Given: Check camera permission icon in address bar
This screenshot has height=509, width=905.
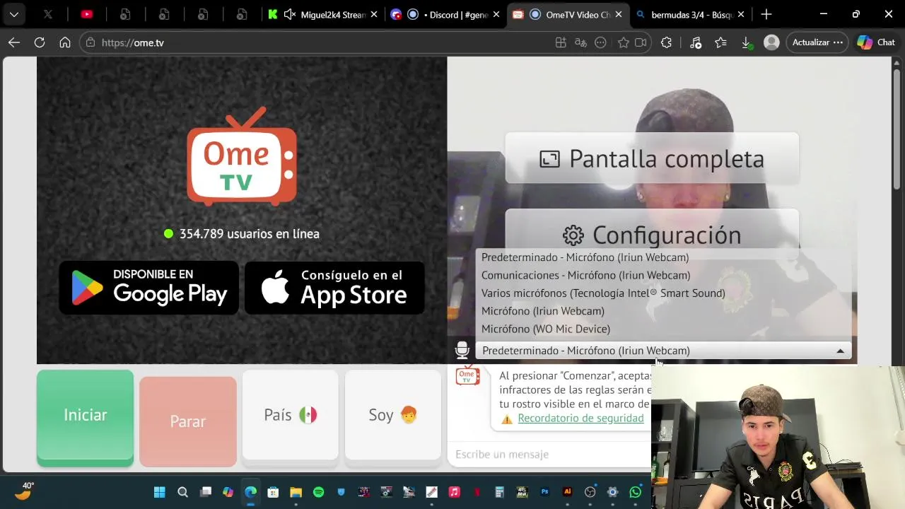Looking at the screenshot, I should click(x=641, y=42).
